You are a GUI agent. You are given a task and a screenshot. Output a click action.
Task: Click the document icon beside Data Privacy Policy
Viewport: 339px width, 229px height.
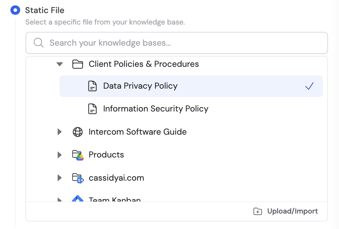coord(92,86)
